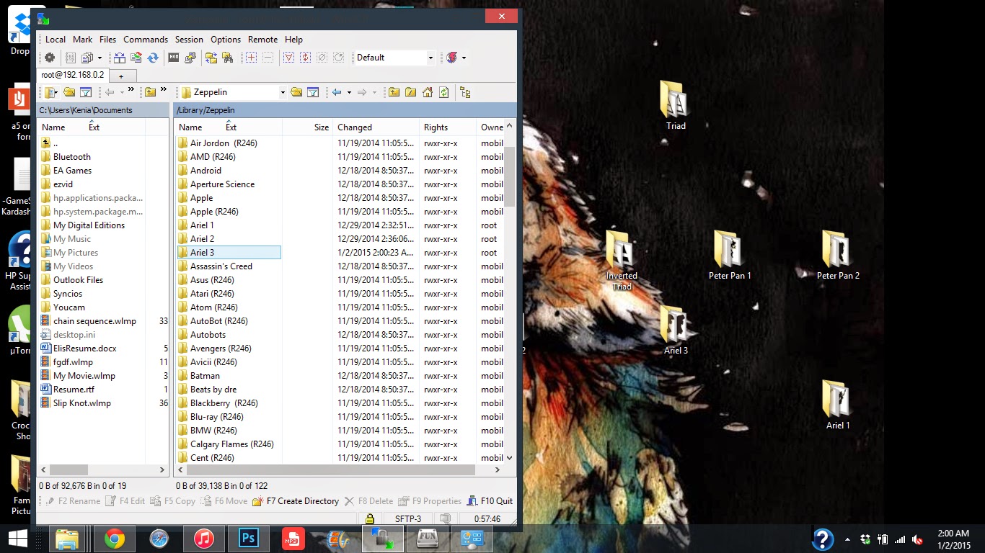This screenshot has width=985, height=553.
Task: Open the Local menu
Action: (x=56, y=40)
